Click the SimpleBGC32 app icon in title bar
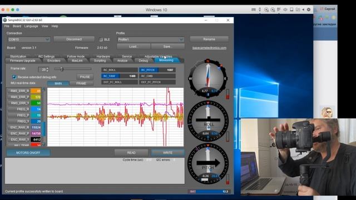The height and width of the screenshot is (200, 356). (x=5, y=20)
